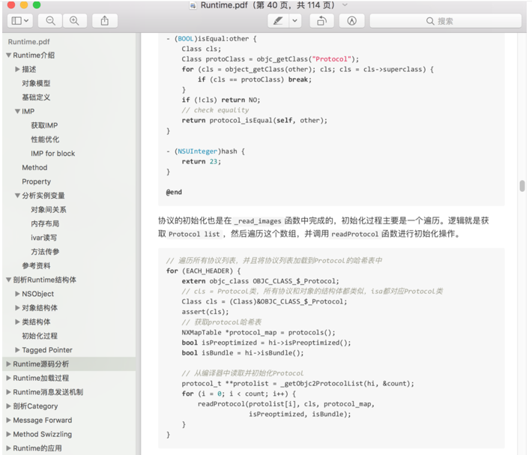Expand the Message Forward section
532x455 pixels.
(9, 420)
